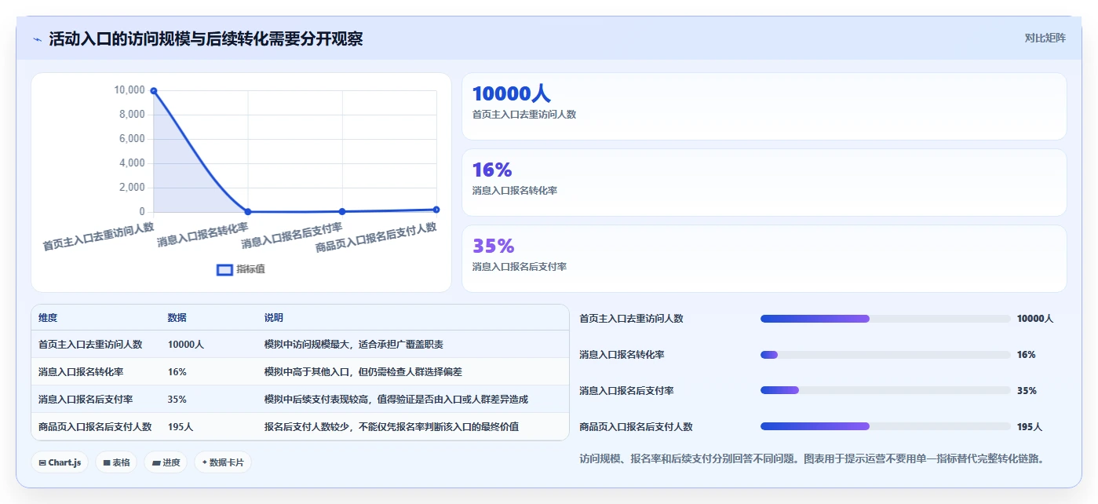Click the chart point above 消息入口报名后支付率
The width and height of the screenshot is (1098, 504).
click(342, 211)
